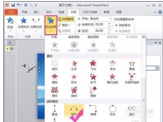Viewport: 163px width, 122px height.
Task: Open the 动画 group dialog launcher
Action: 41,37
